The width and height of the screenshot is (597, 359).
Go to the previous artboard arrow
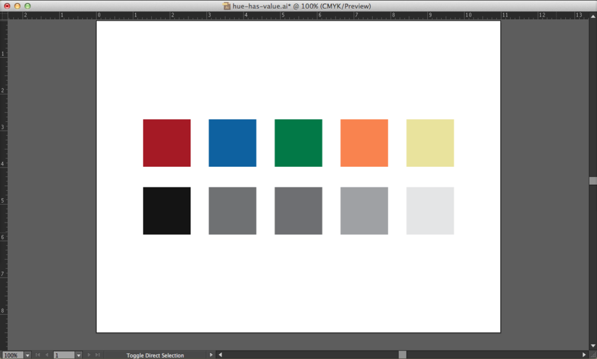click(x=46, y=355)
